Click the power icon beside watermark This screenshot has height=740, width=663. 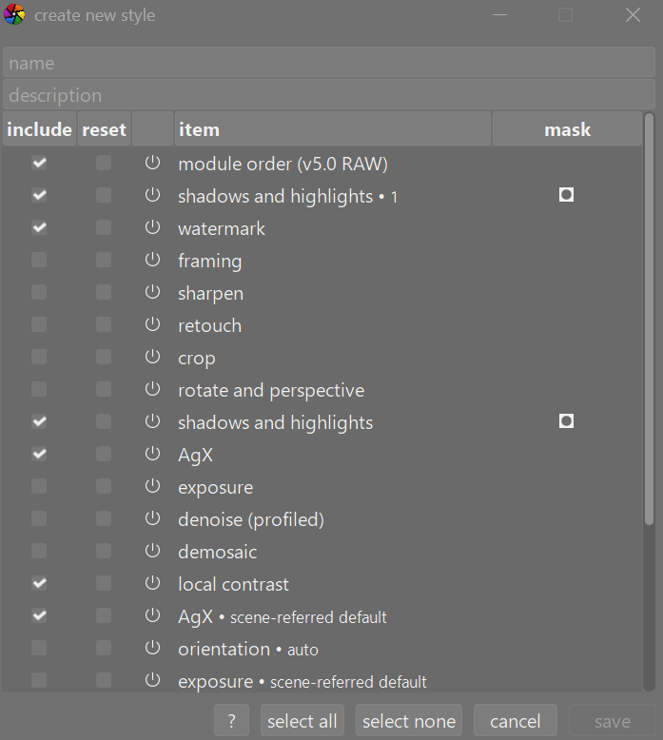pyautogui.click(x=152, y=228)
